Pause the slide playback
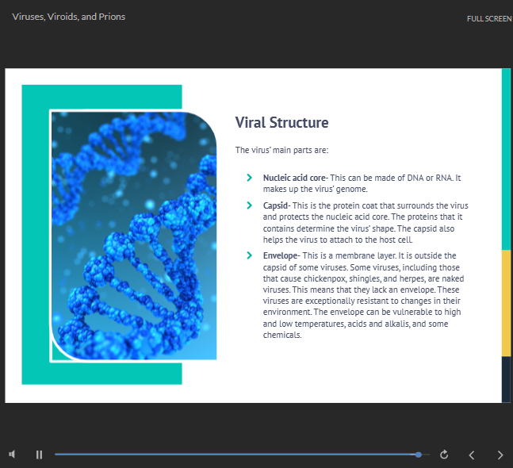 pyautogui.click(x=39, y=455)
